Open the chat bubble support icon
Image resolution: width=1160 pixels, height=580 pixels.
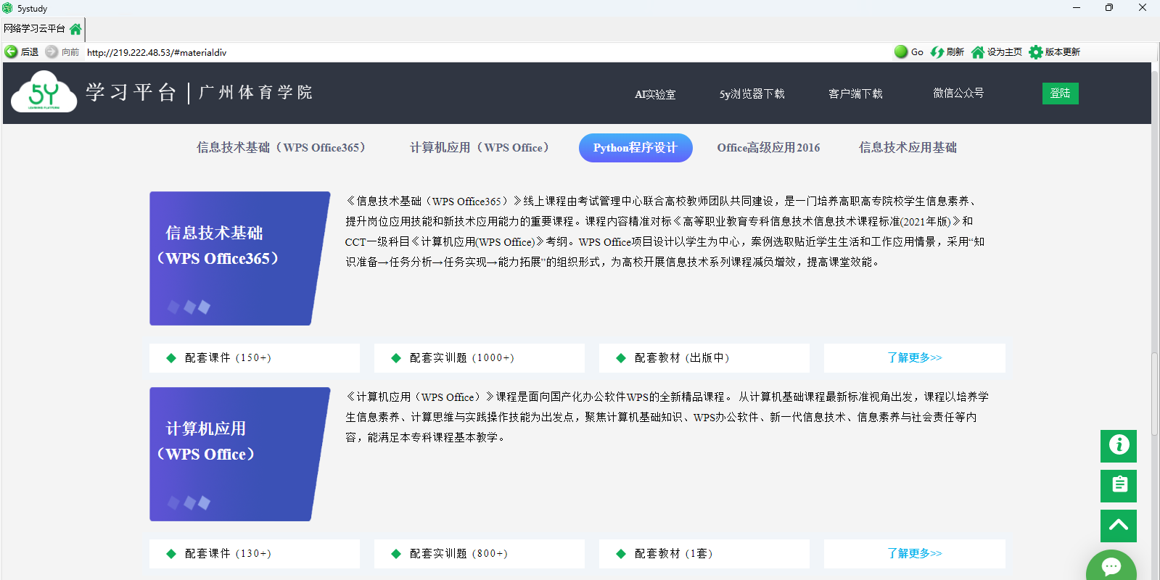tap(1111, 566)
